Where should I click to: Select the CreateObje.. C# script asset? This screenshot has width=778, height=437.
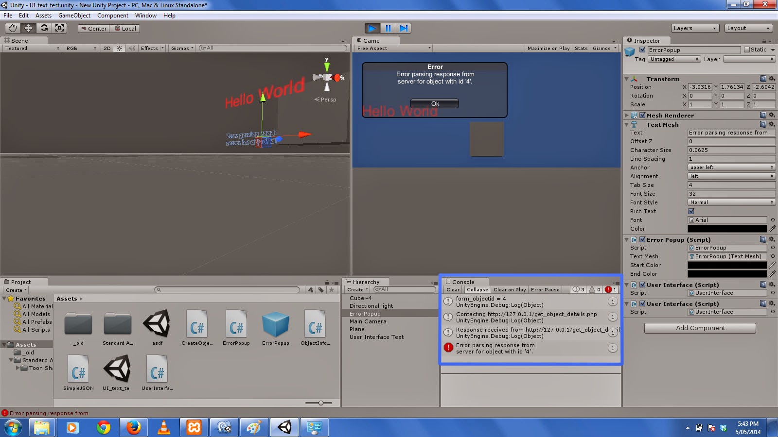(197, 327)
